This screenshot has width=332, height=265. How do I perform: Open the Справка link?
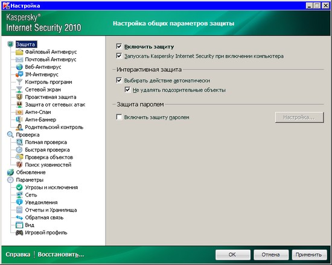18,255
